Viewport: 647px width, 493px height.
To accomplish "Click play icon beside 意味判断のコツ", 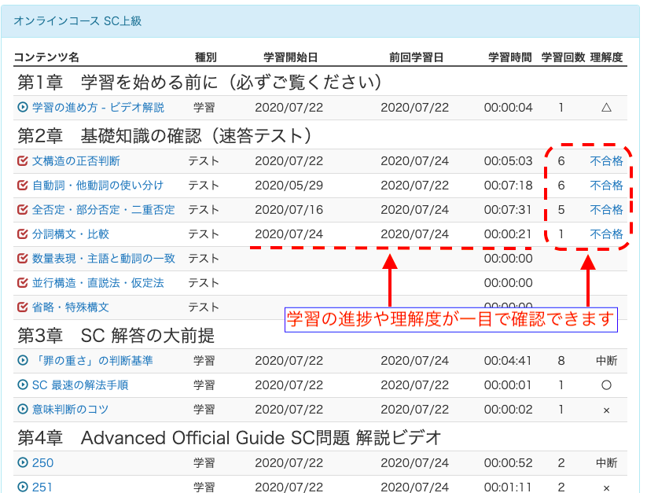I will (x=23, y=410).
